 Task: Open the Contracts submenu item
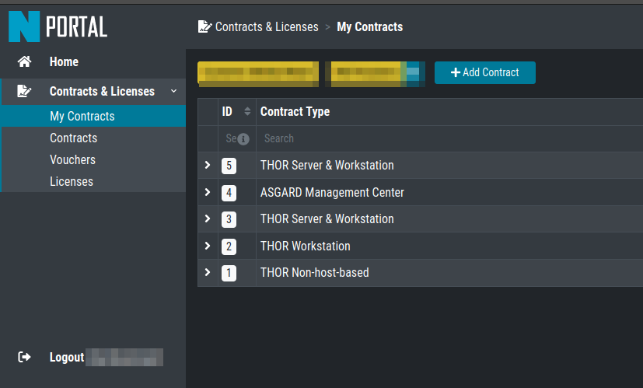tap(73, 138)
